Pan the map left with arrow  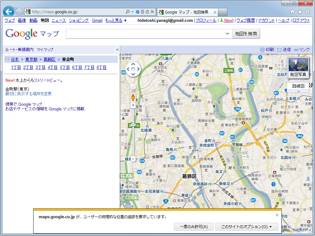coord(128,69)
